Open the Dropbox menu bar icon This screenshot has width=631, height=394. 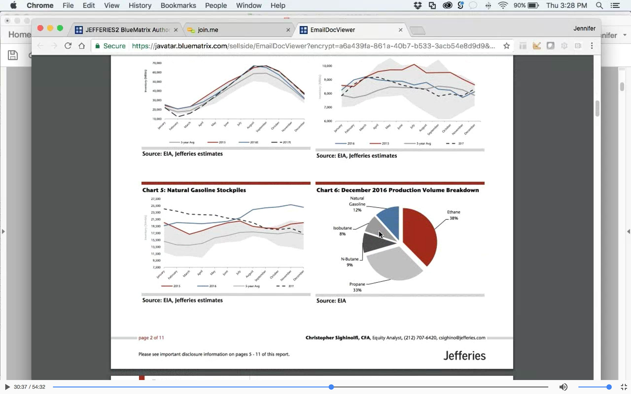coord(417,6)
